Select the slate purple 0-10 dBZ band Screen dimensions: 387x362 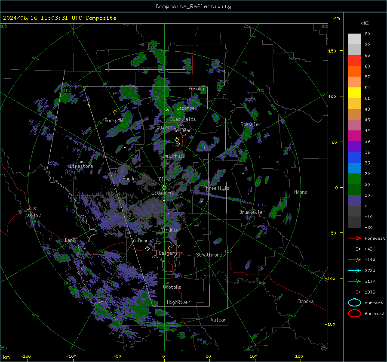tap(354, 201)
